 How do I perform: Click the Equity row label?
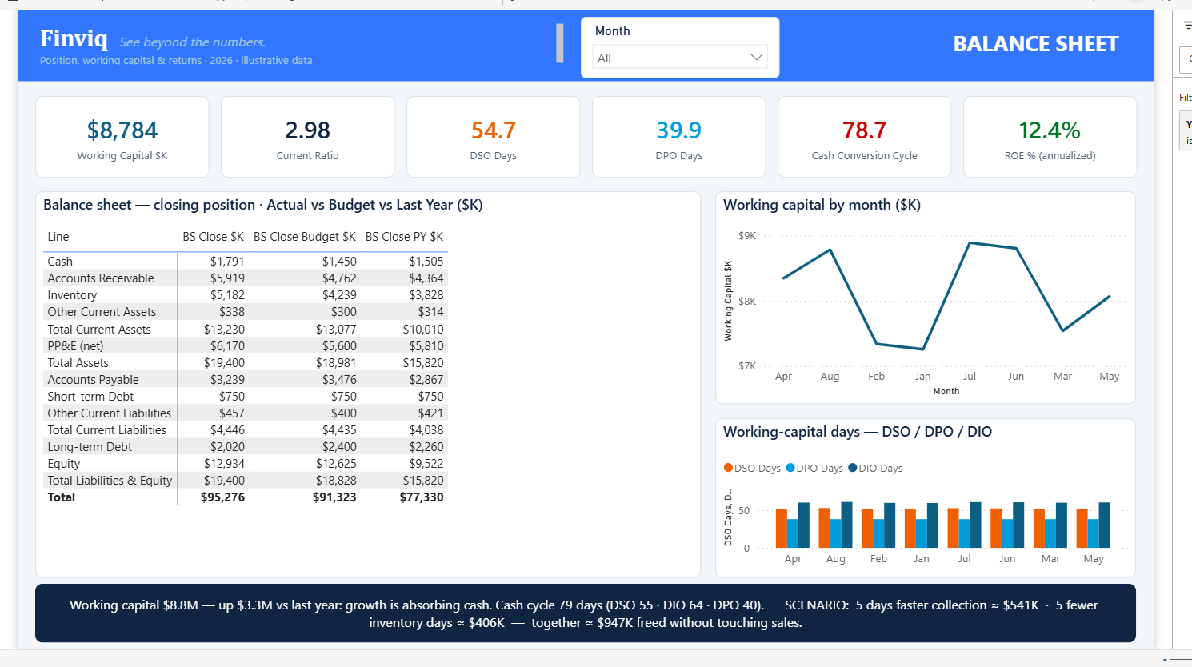click(64, 464)
